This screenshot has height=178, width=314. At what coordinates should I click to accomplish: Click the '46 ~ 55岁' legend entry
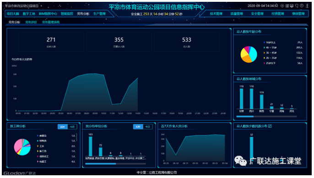click(x=271, y=48)
